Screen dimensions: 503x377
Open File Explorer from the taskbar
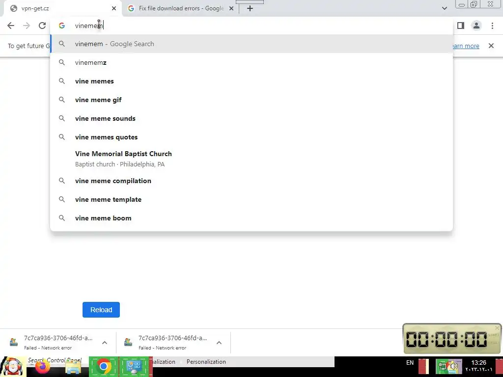[73, 367]
